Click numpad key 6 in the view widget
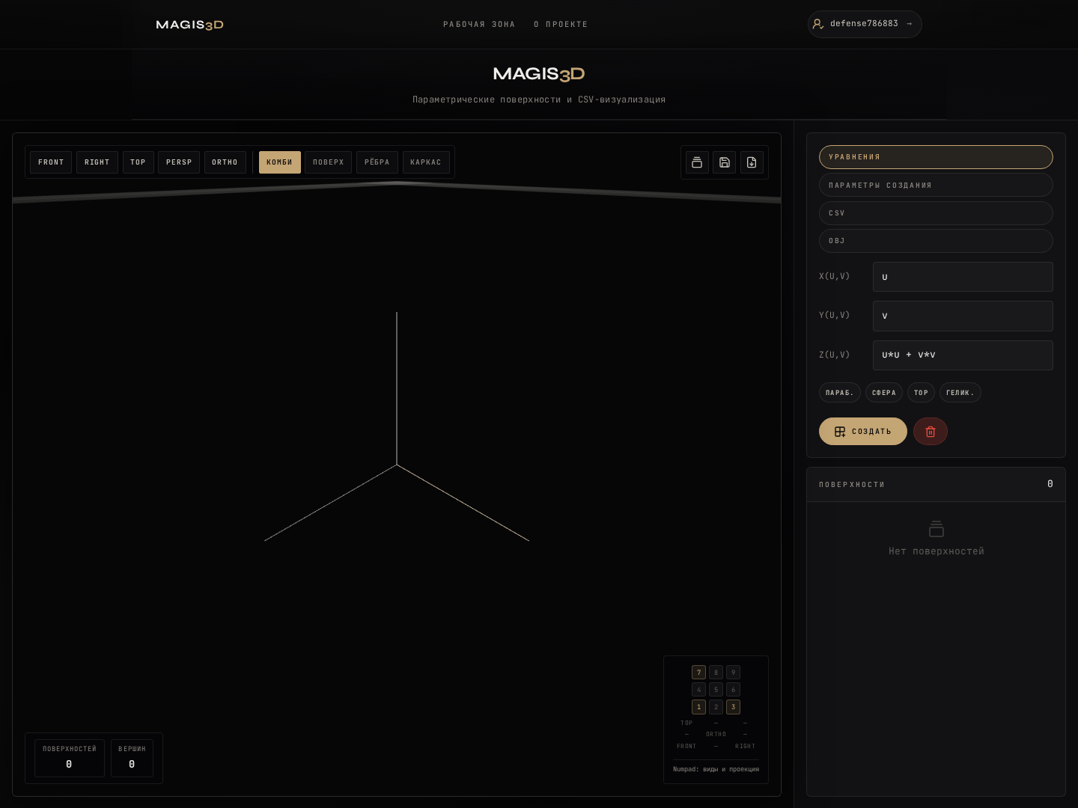The height and width of the screenshot is (808, 1078). (x=734, y=690)
